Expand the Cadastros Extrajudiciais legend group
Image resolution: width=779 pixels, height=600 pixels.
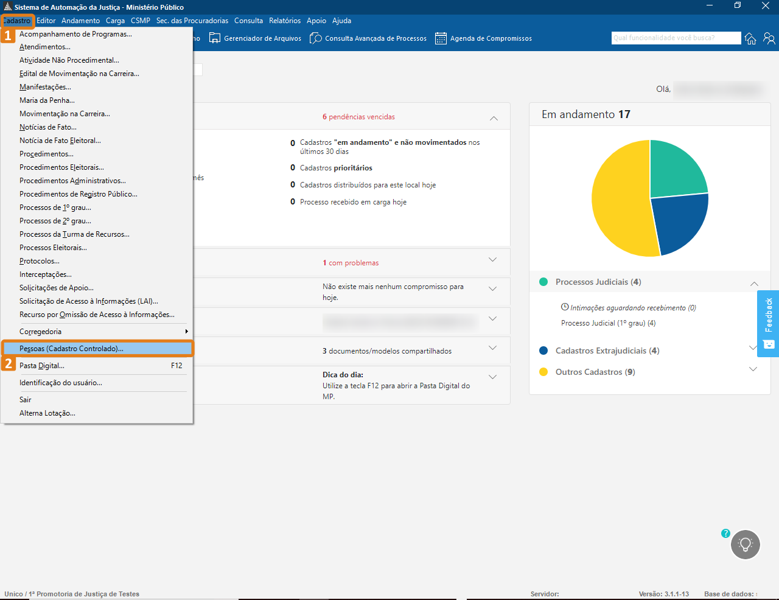[x=753, y=348]
